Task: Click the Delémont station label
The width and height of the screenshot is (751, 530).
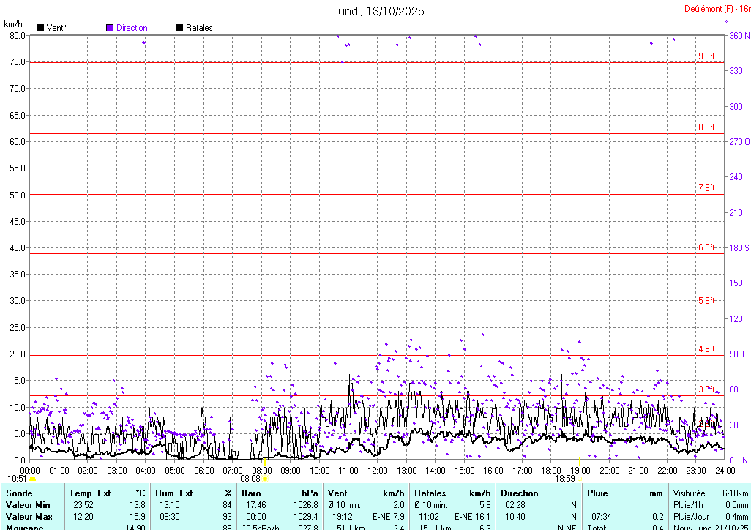Action: click(711, 10)
